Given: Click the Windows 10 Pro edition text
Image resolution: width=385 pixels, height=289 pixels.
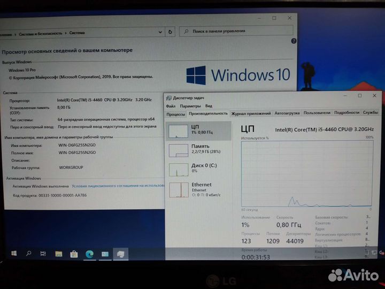Looking at the screenshot, I should (22, 70).
